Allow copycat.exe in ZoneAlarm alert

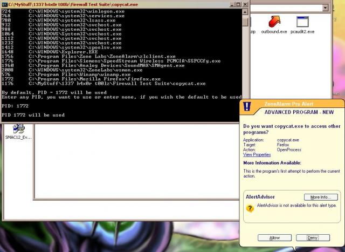(x=274, y=237)
